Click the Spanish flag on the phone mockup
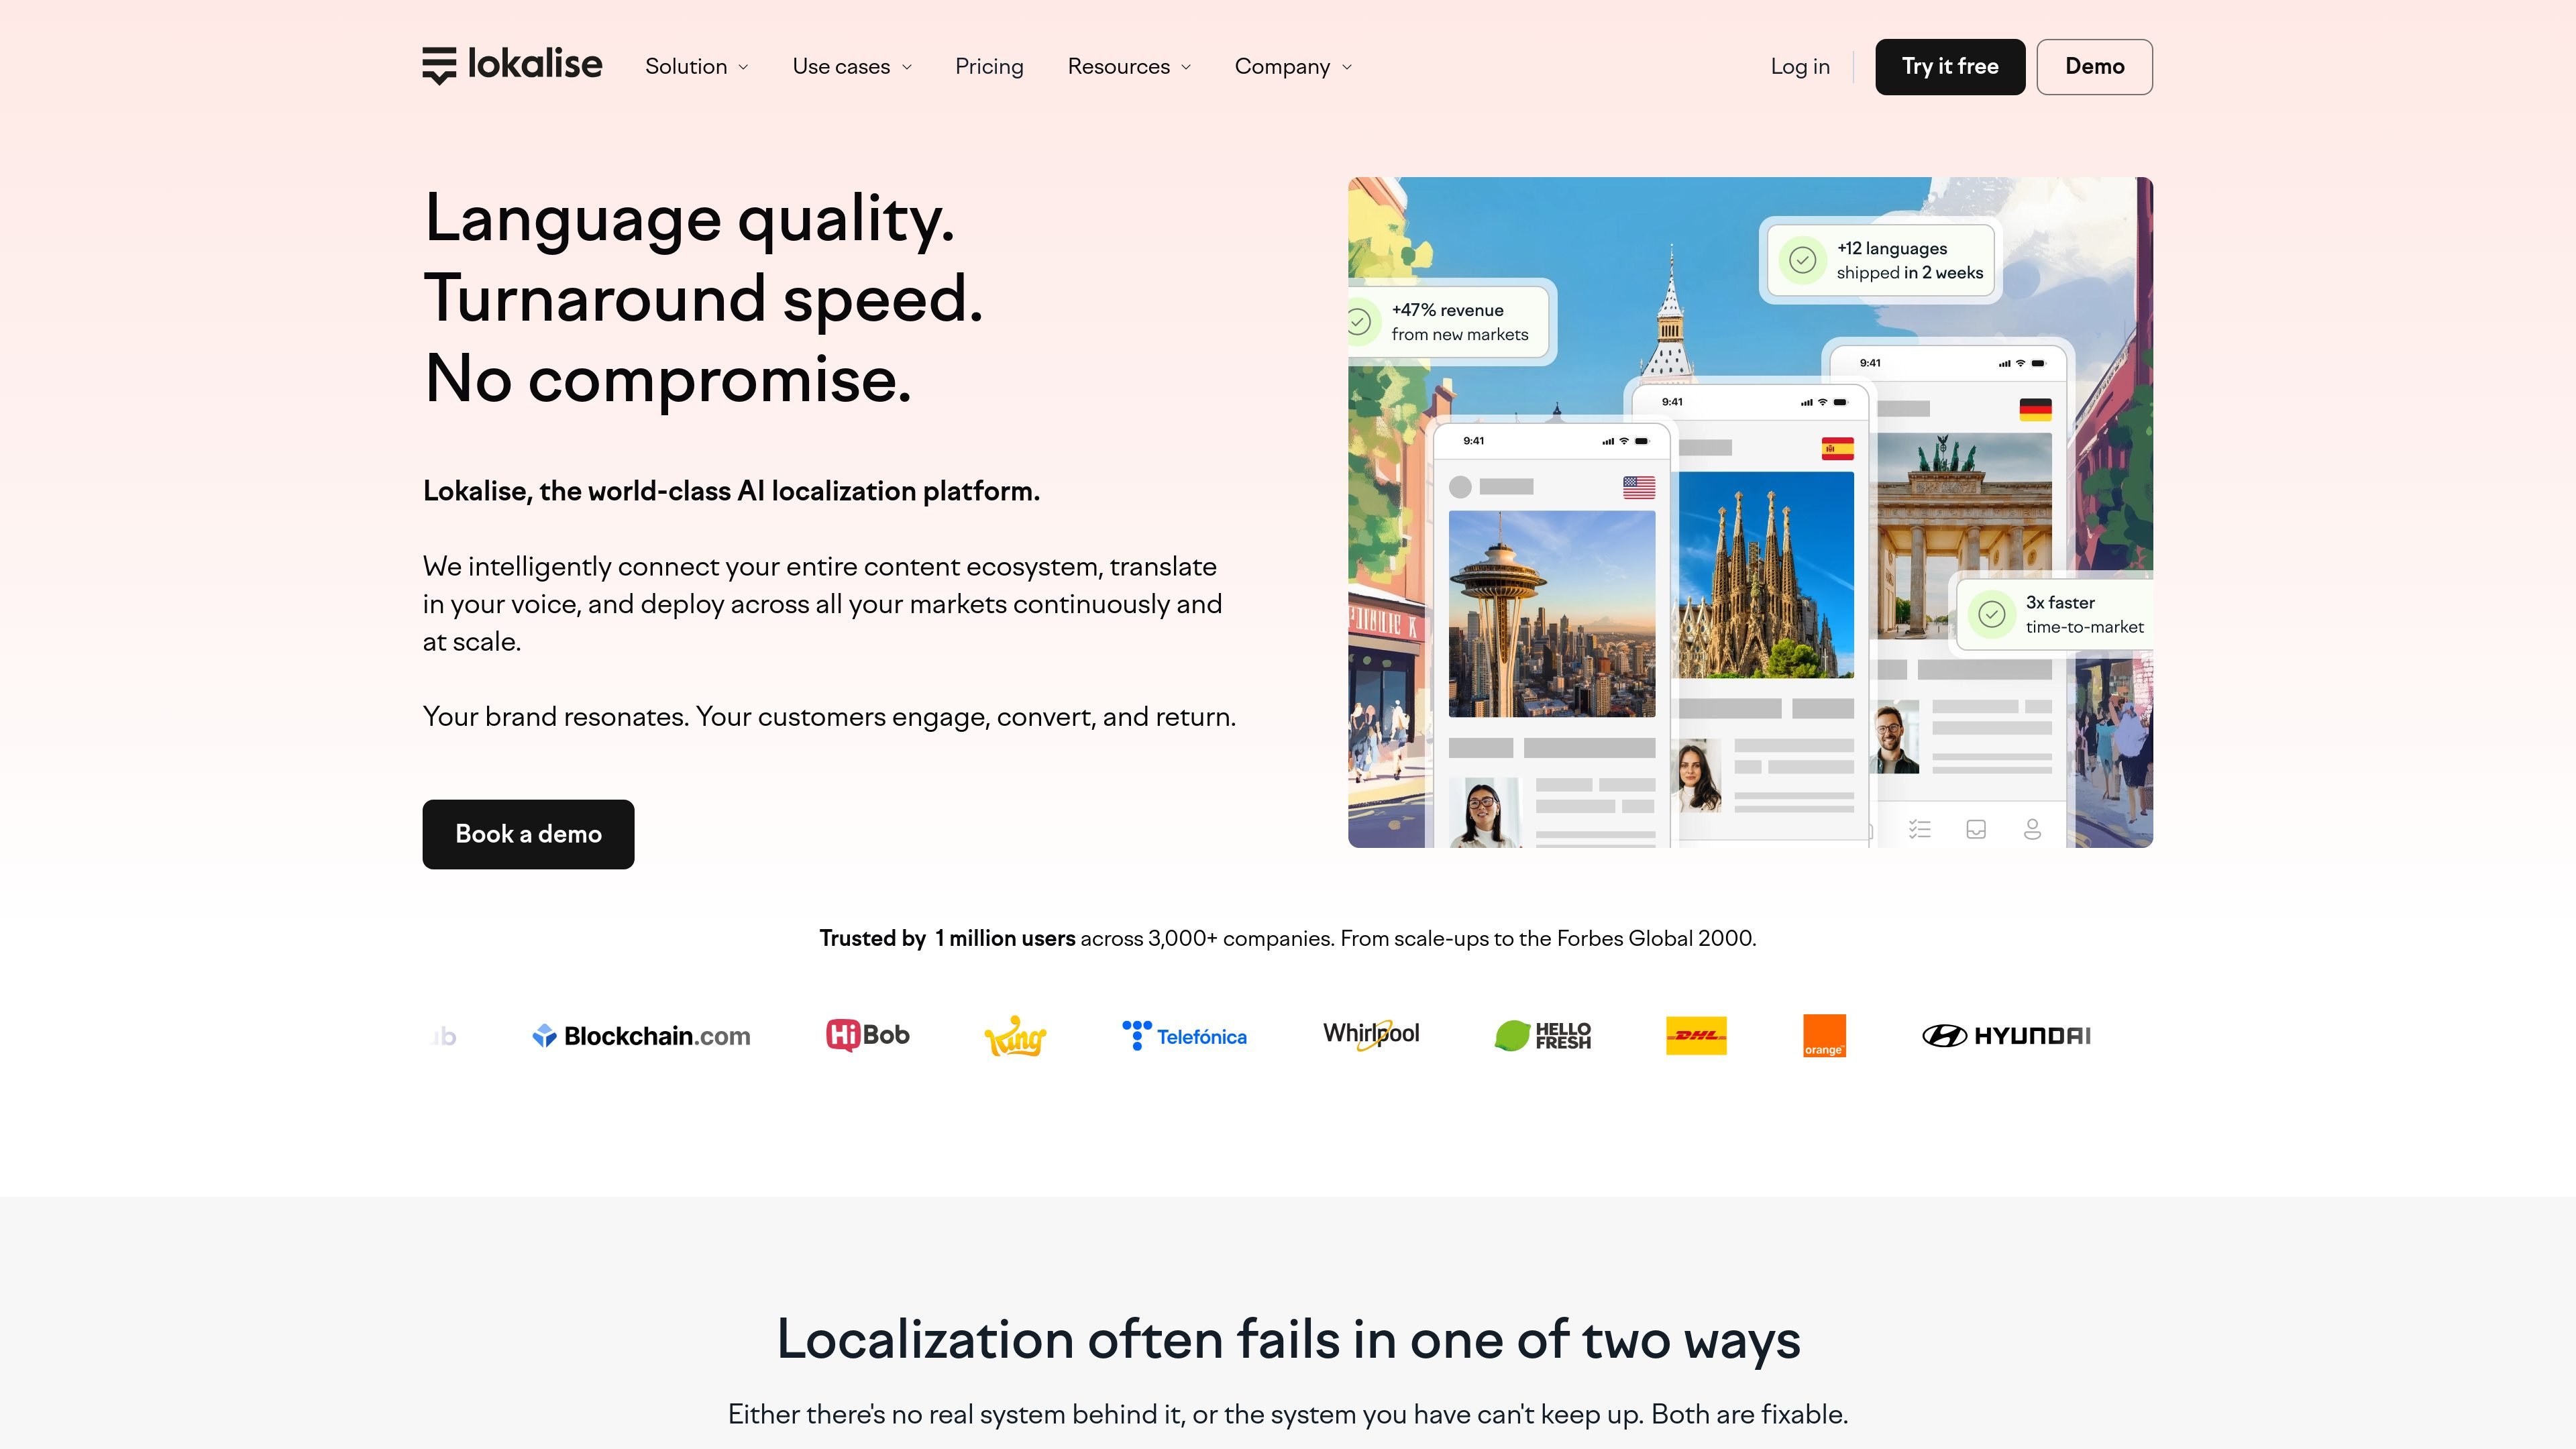Viewport: 2576px width, 1449px height. [1838, 449]
